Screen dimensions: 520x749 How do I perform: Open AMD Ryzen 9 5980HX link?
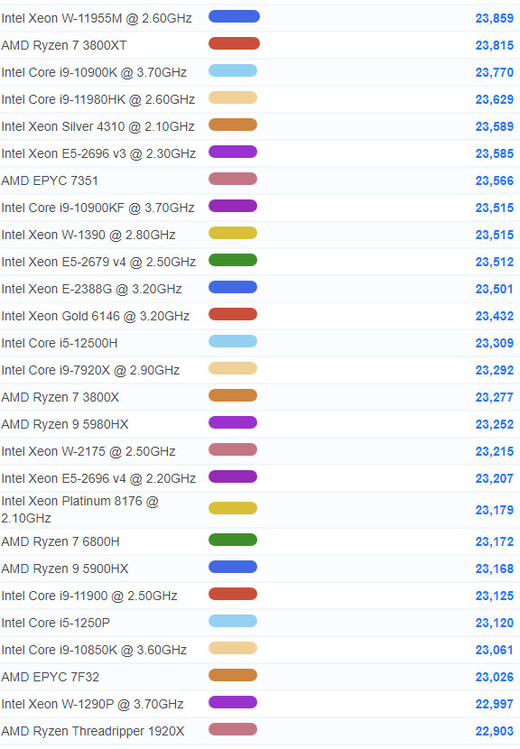pyautogui.click(x=65, y=424)
